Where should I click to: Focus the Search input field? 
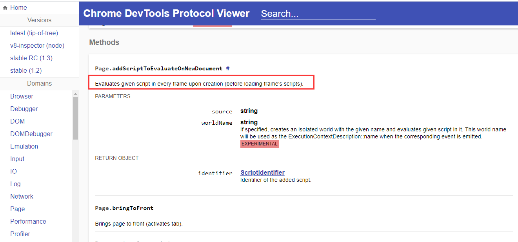tap(318, 14)
